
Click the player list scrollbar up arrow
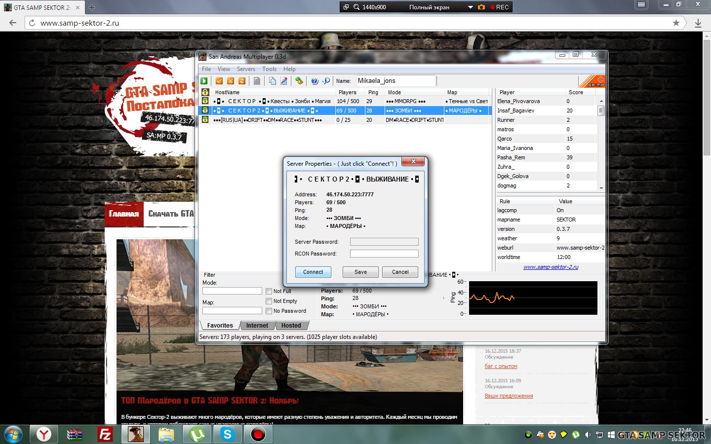tap(601, 101)
